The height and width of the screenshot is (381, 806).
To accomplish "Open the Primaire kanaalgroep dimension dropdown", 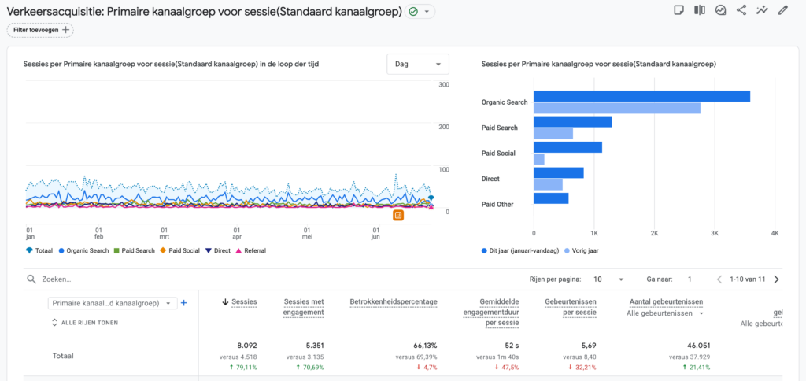I will 112,303.
